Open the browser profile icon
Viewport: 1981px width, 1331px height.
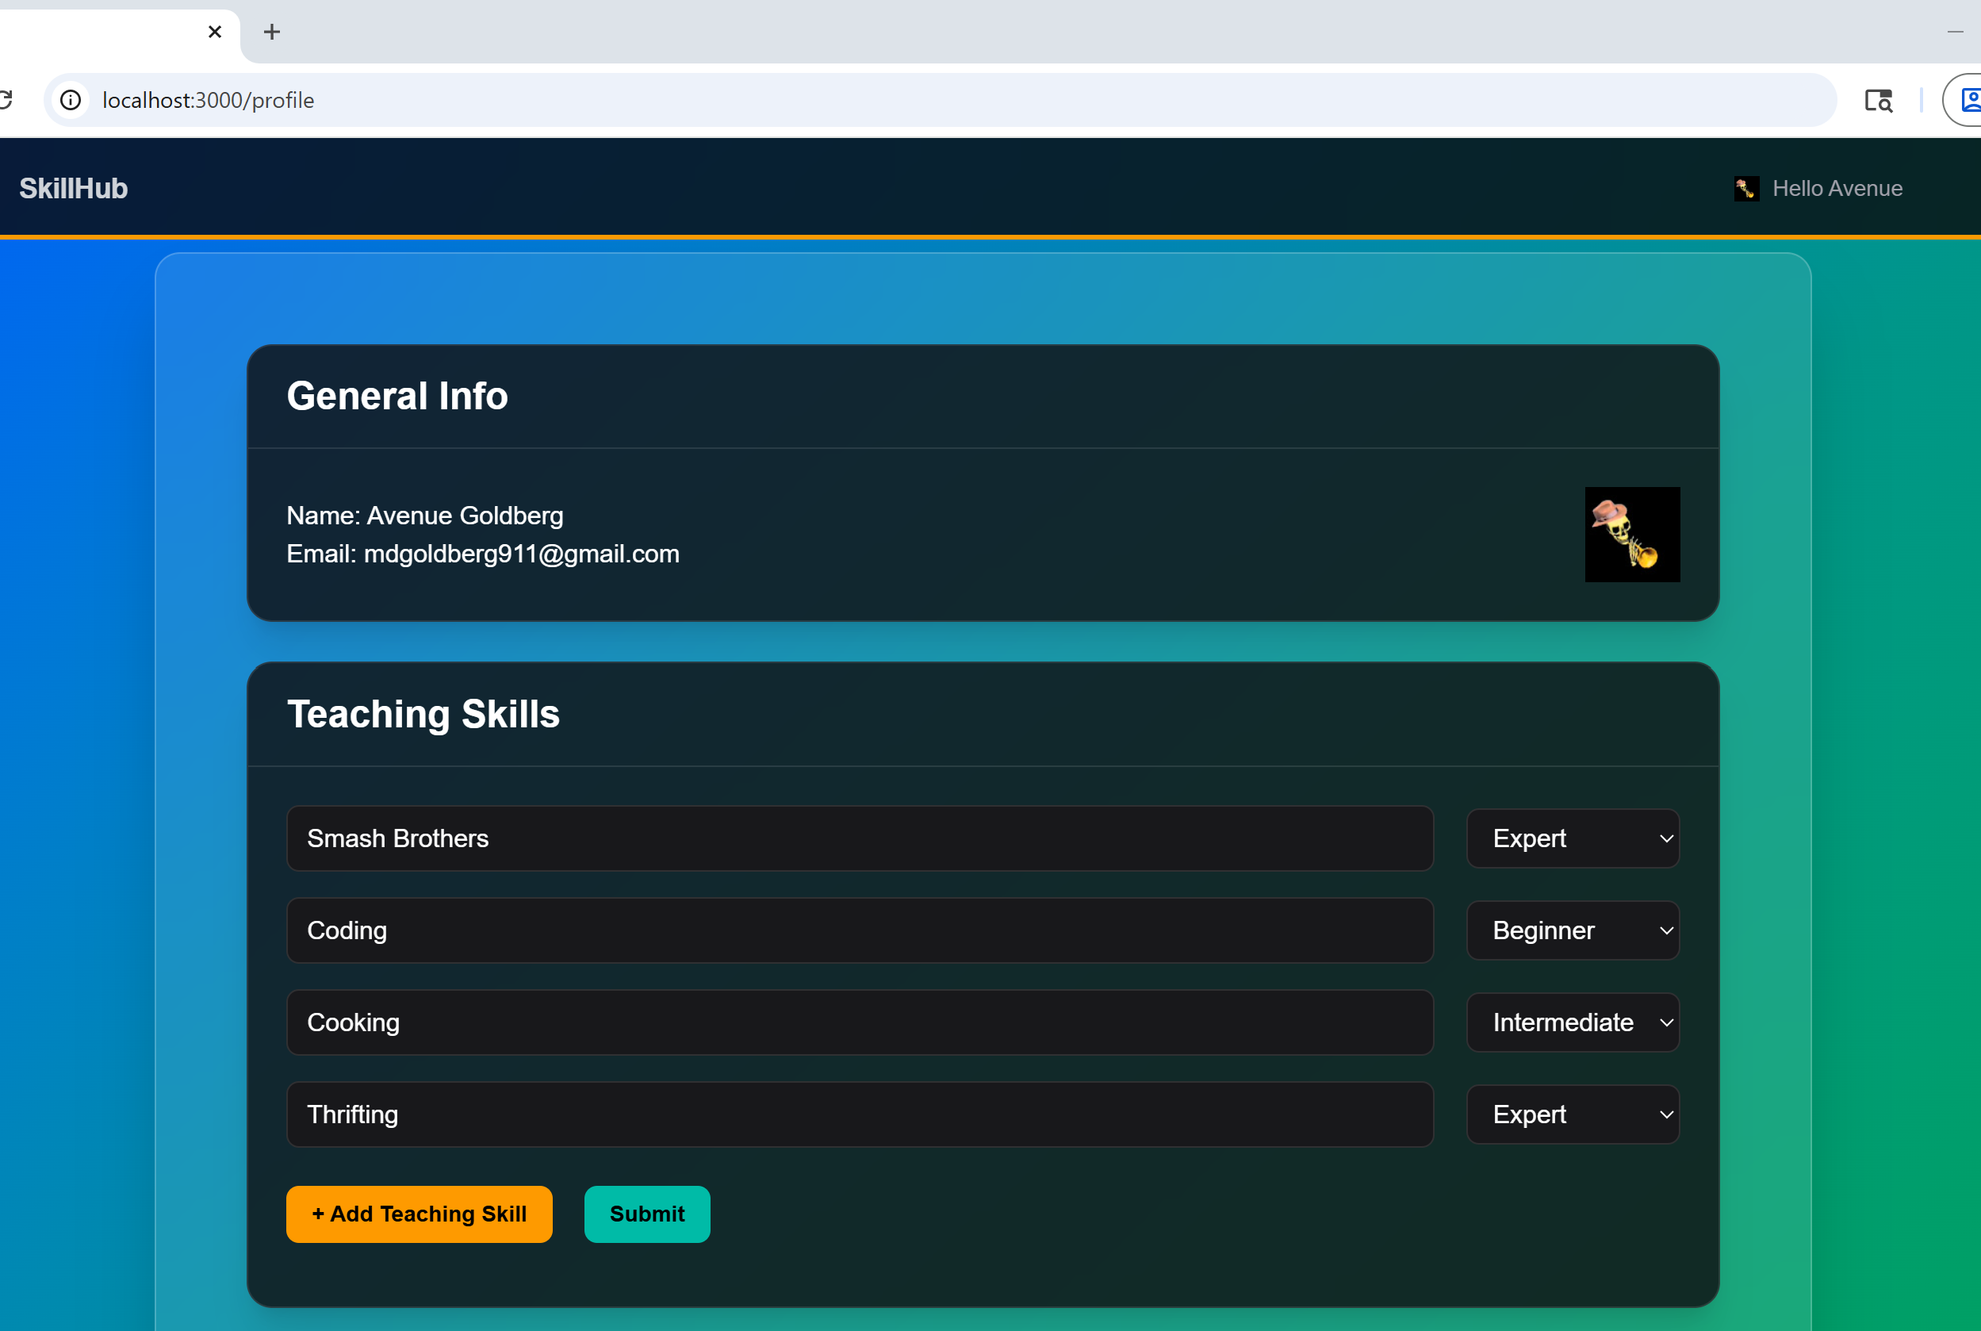click(x=1969, y=100)
